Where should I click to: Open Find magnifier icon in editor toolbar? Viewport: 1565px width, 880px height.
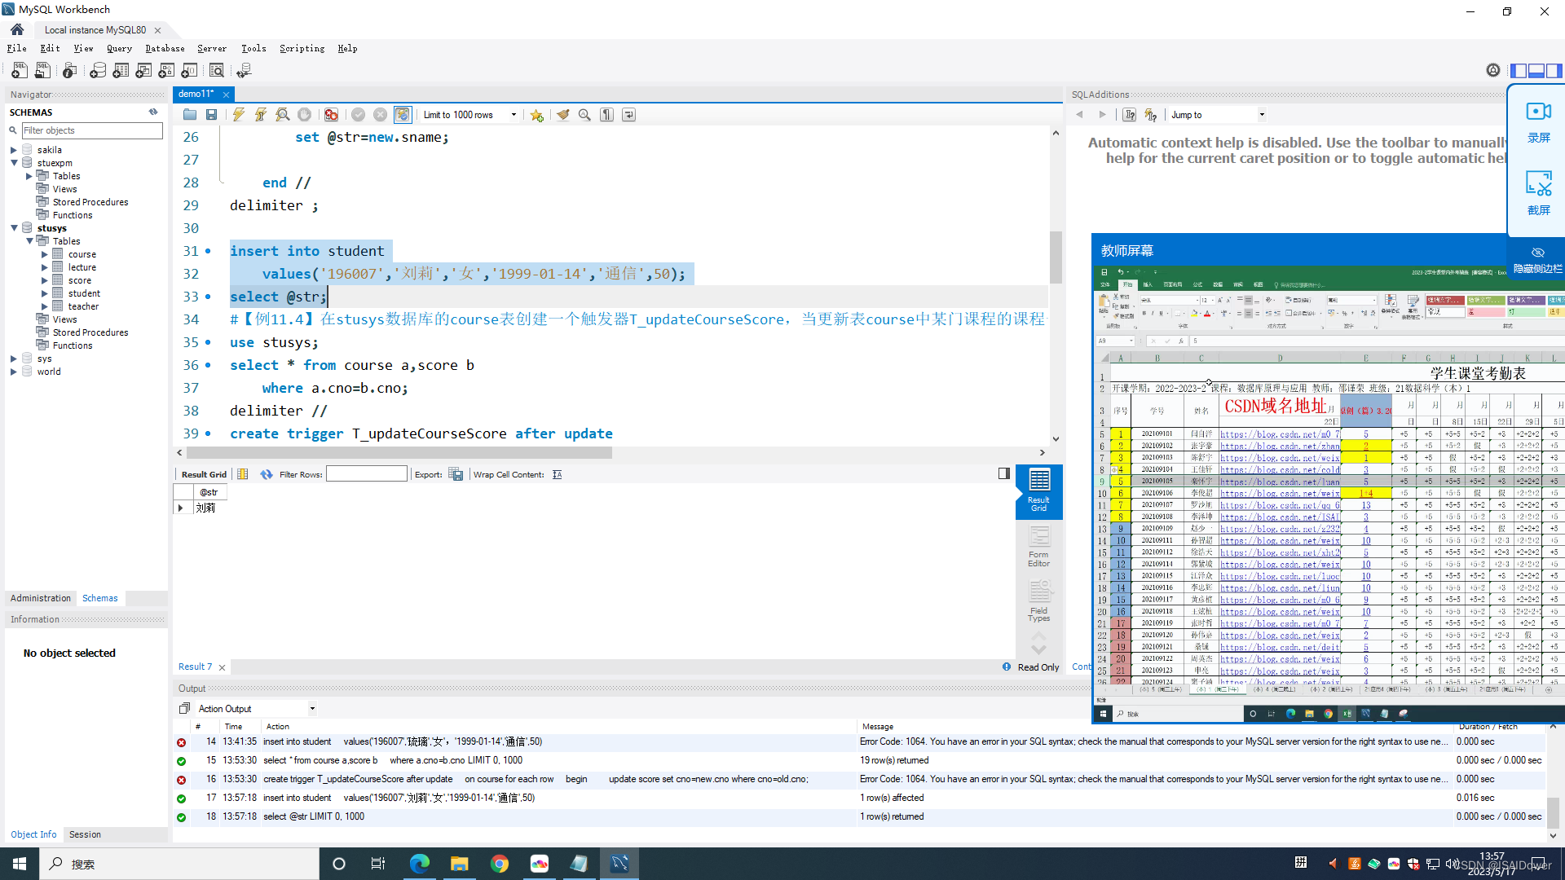click(x=584, y=115)
